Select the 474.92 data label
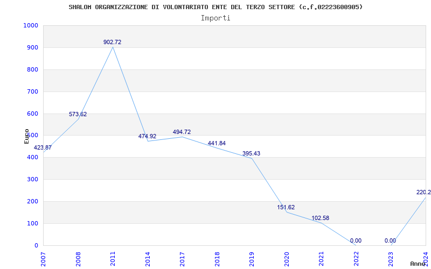Image resolution: width=431 pixels, height=269 pixels. click(147, 136)
